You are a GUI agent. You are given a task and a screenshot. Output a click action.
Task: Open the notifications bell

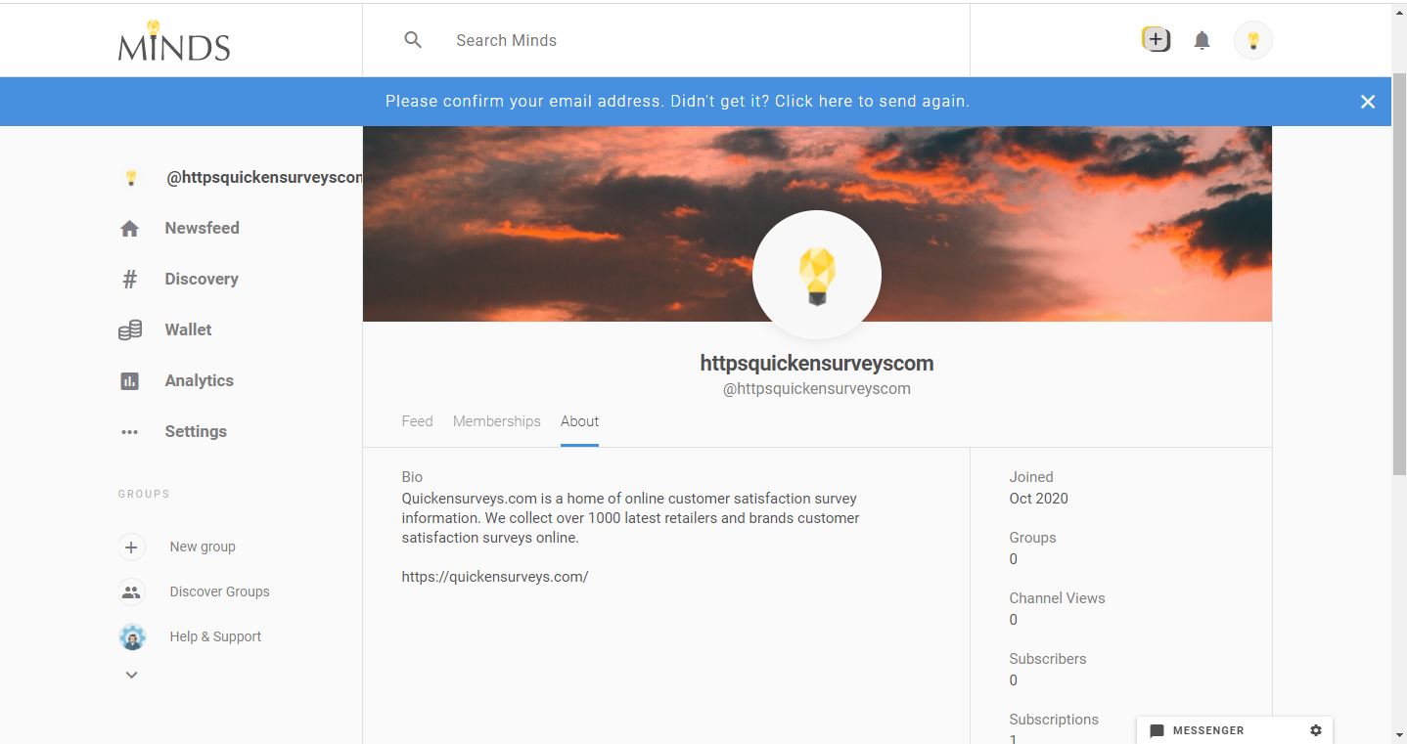coord(1203,40)
